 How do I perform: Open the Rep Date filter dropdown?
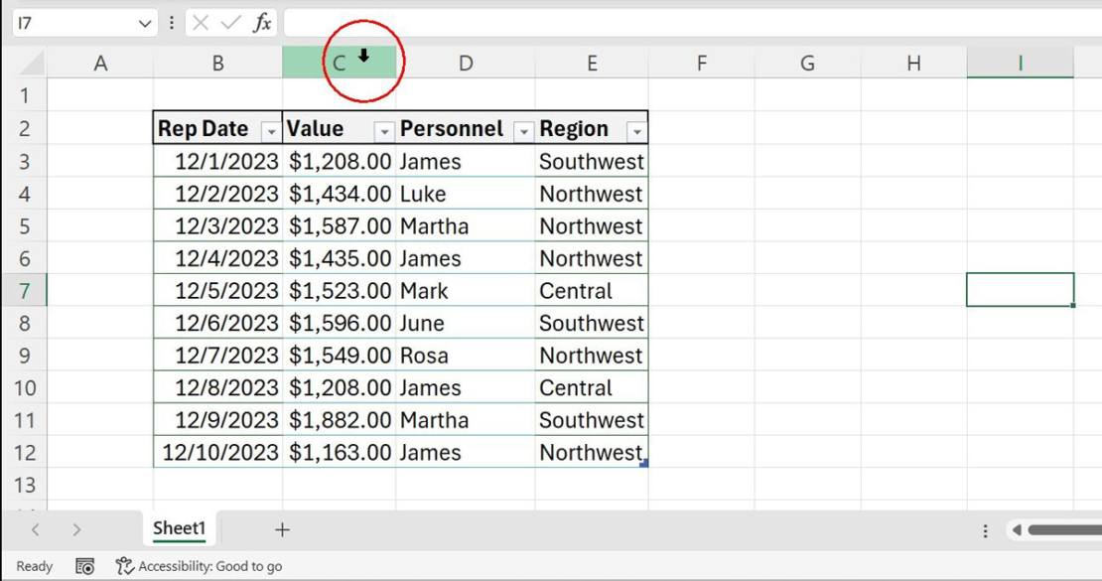tap(270, 129)
